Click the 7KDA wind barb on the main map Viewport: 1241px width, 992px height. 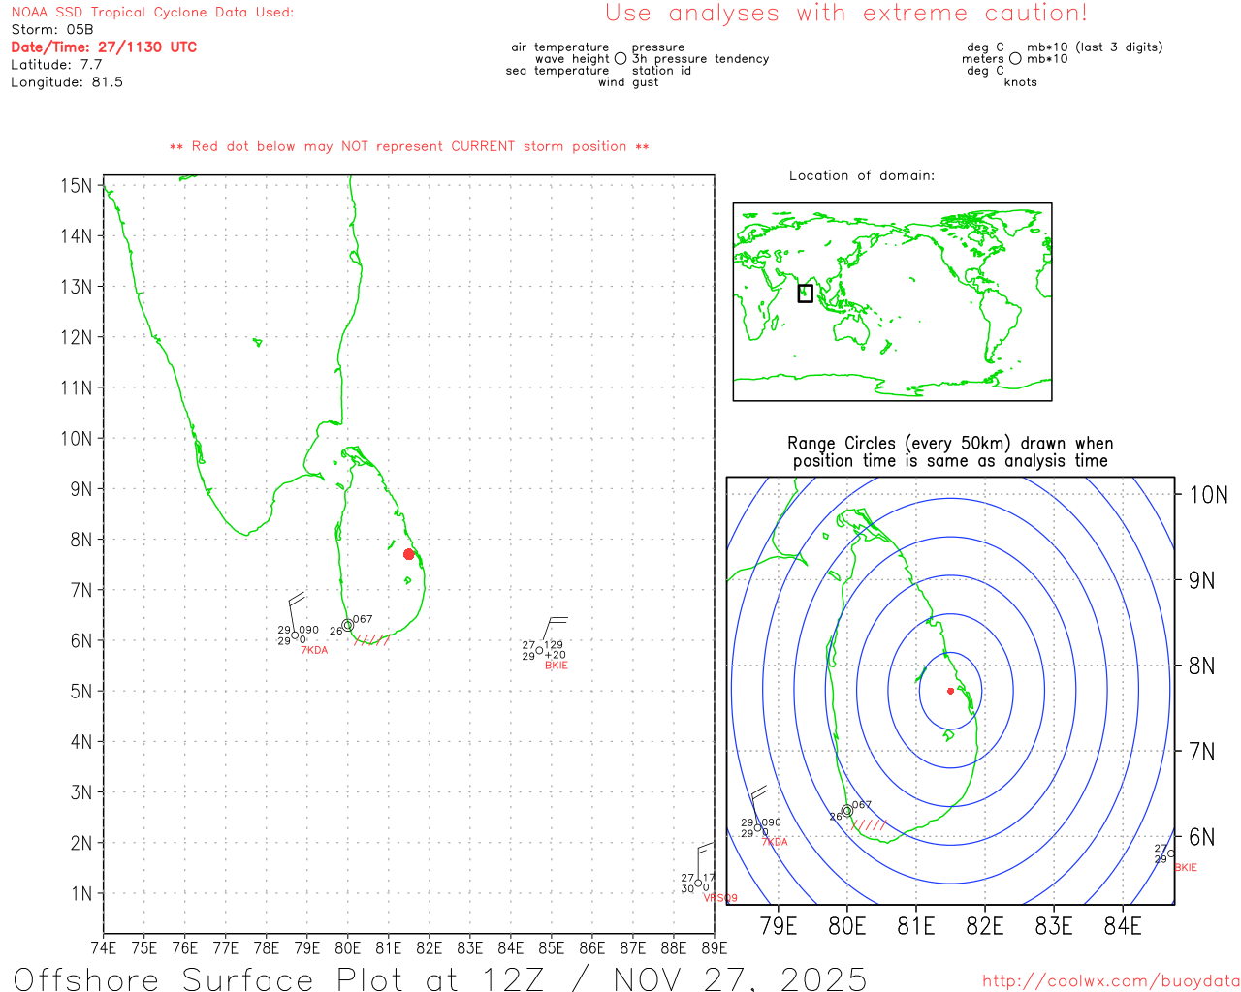(296, 610)
